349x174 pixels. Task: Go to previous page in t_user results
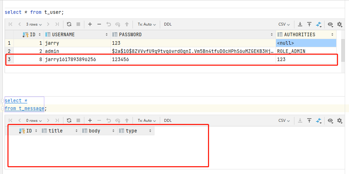pyautogui.click(x=19, y=24)
